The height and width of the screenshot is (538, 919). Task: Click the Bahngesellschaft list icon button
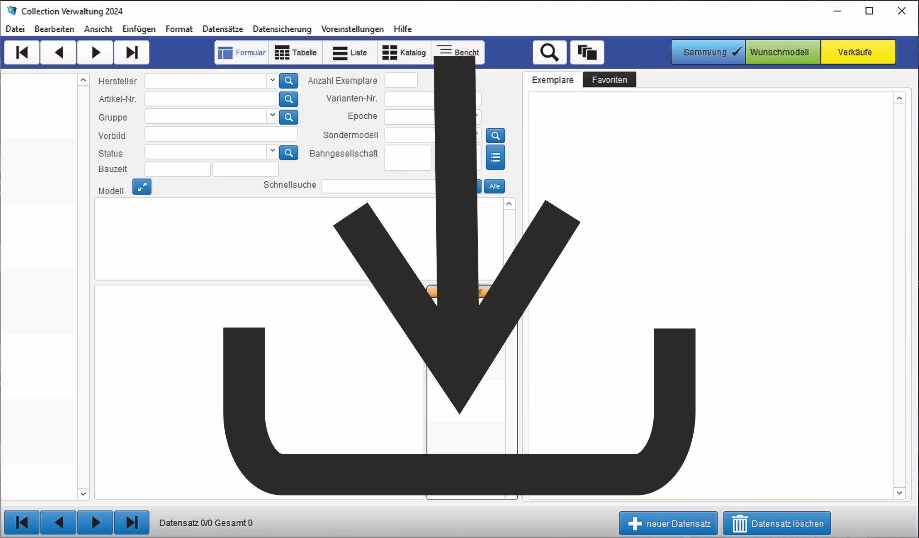[495, 157]
